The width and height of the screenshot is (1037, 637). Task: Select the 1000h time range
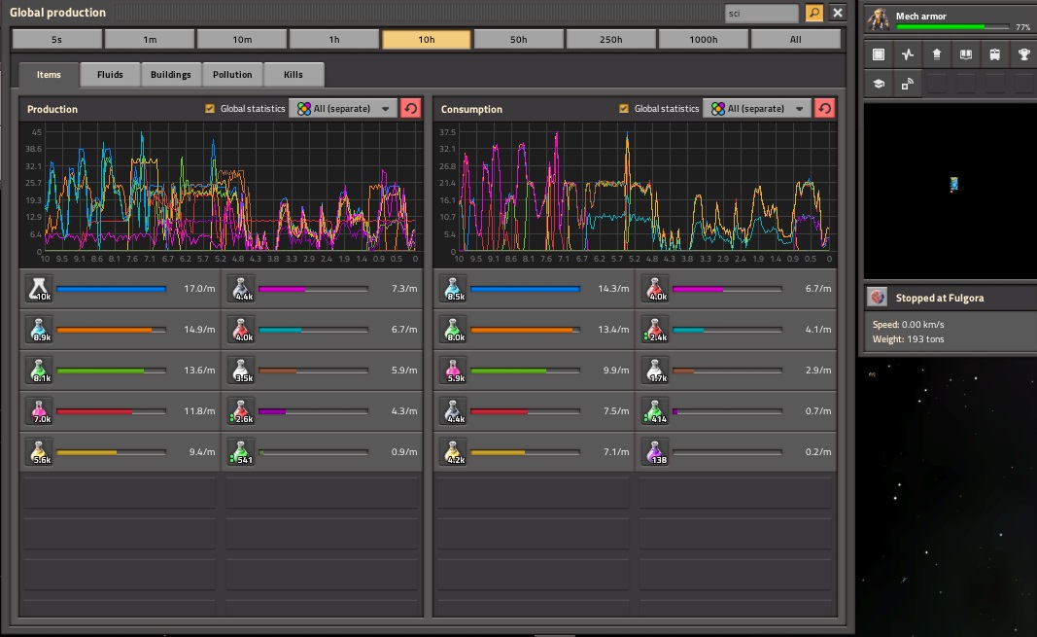tap(703, 40)
